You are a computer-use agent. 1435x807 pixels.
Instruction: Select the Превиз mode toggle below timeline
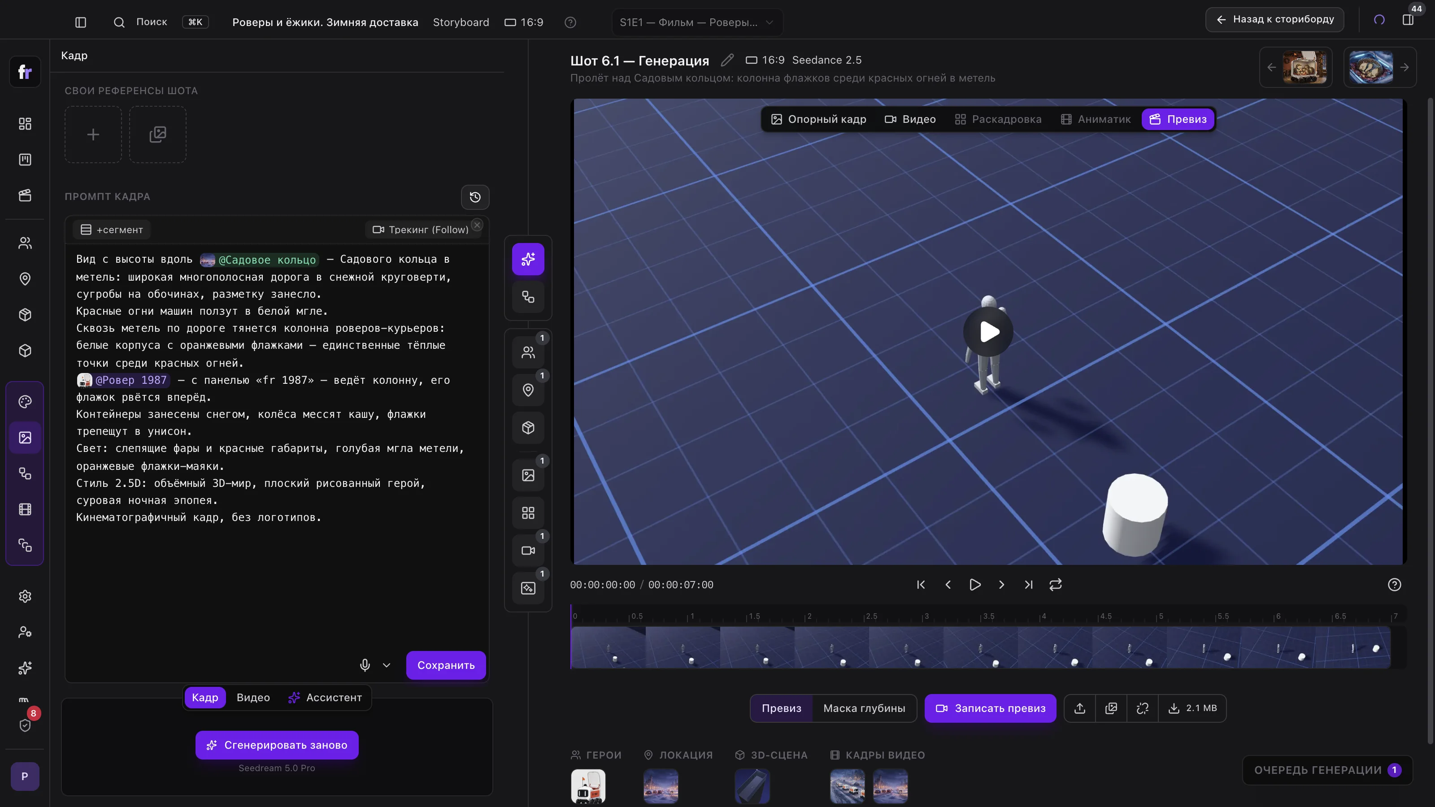pyautogui.click(x=782, y=708)
